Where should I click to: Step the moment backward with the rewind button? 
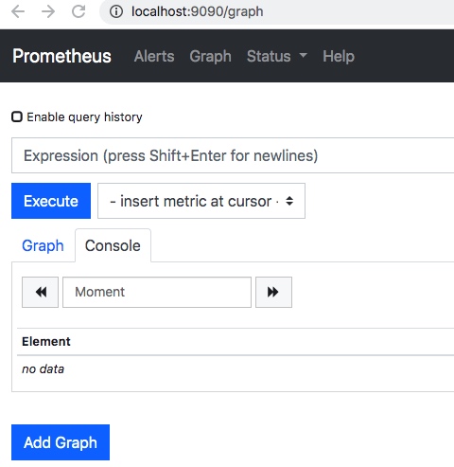[40, 292]
